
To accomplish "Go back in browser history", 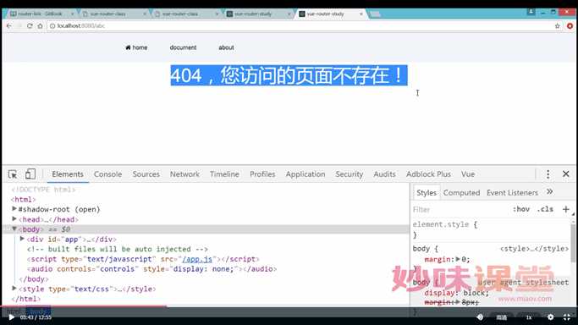I will tap(8, 26).
